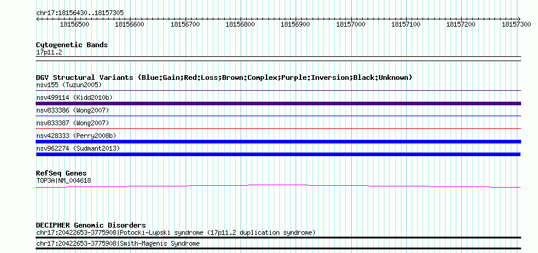
Task: Click ruler position 18156600
Action: click(130, 24)
